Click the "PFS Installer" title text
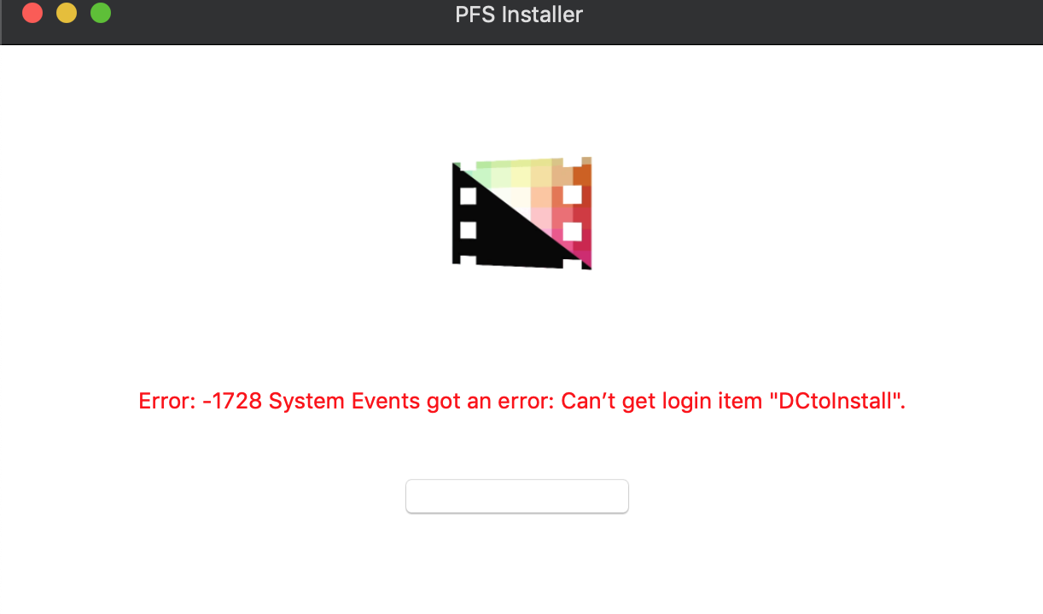The image size is (1043, 614). click(519, 14)
